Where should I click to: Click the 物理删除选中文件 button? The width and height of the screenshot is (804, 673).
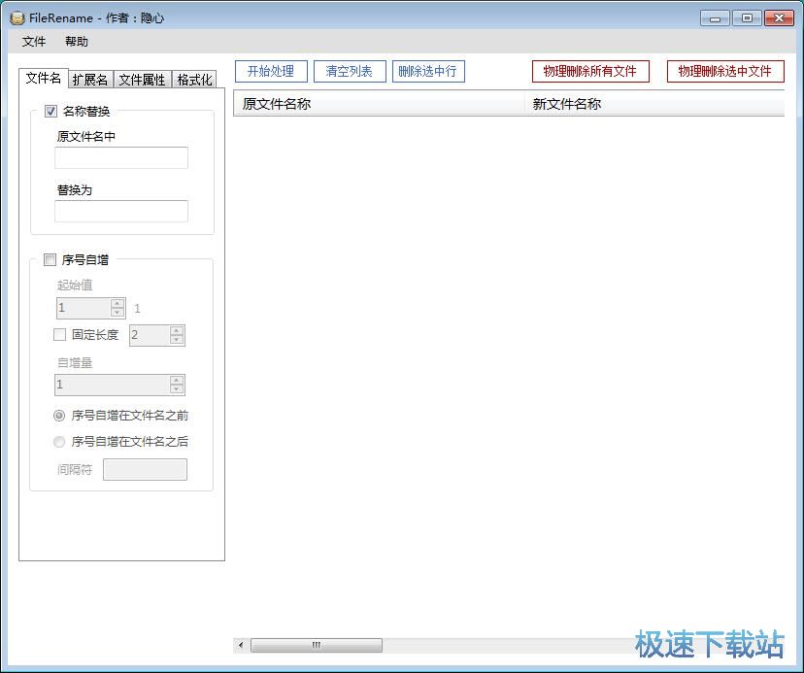pos(725,71)
